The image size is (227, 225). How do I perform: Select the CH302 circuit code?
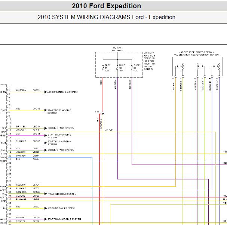(x=36, y=90)
